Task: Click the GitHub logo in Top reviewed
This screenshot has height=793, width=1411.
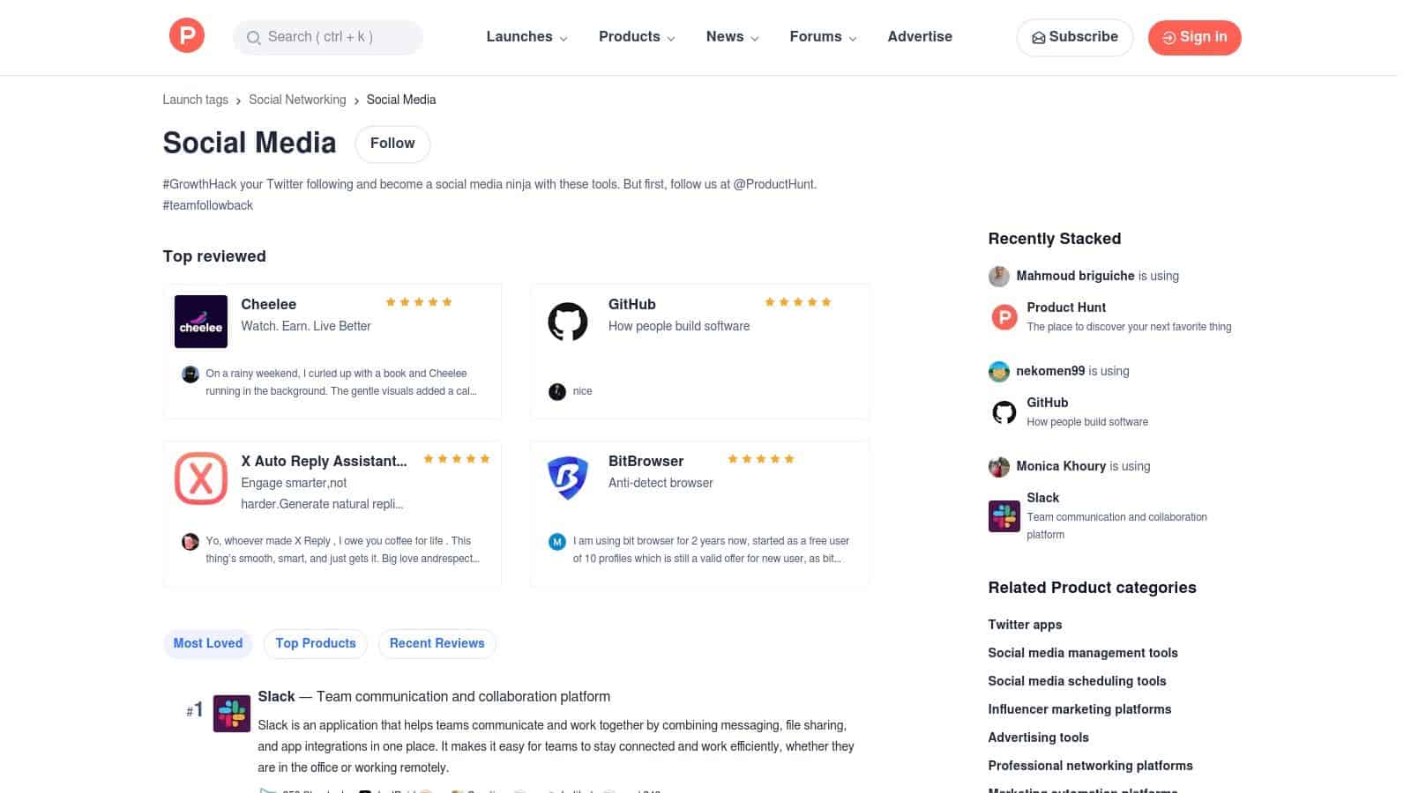Action: tap(568, 322)
